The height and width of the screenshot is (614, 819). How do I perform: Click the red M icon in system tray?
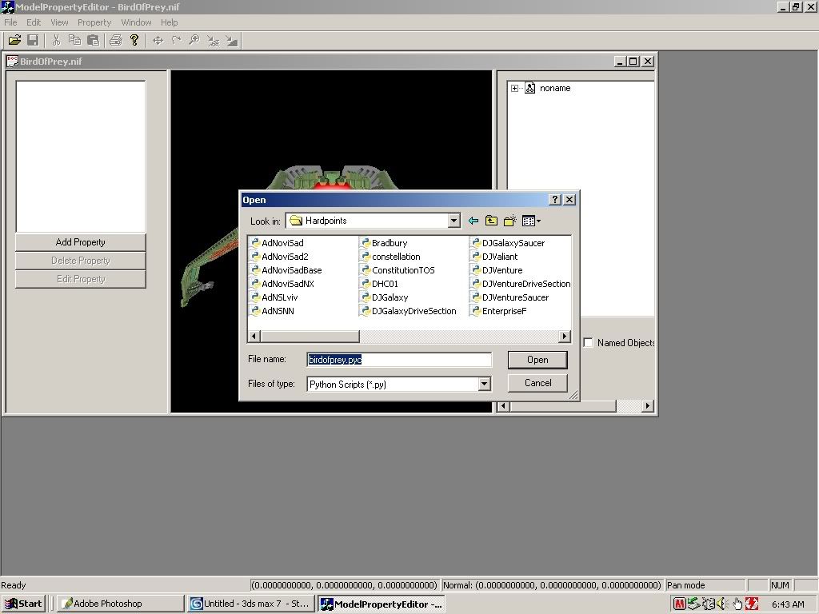point(679,604)
